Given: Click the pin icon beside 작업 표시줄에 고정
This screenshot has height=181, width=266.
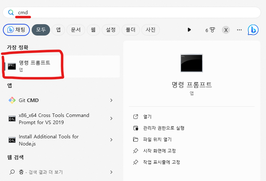Looking at the screenshot, I should (136, 162).
